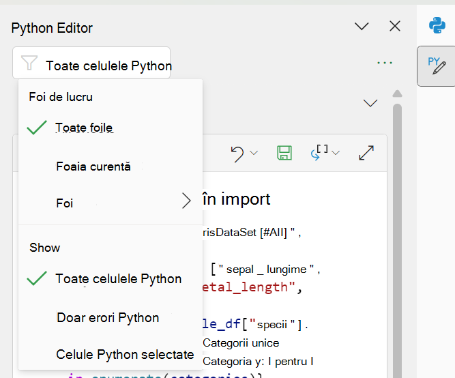Click the undo arrow icon
The image size is (455, 378).
(x=237, y=154)
